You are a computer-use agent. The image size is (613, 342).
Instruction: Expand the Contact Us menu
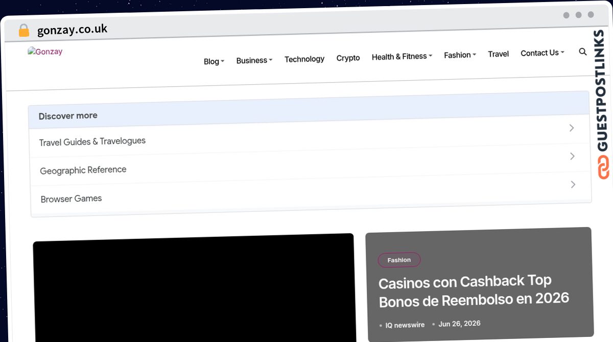pyautogui.click(x=543, y=53)
